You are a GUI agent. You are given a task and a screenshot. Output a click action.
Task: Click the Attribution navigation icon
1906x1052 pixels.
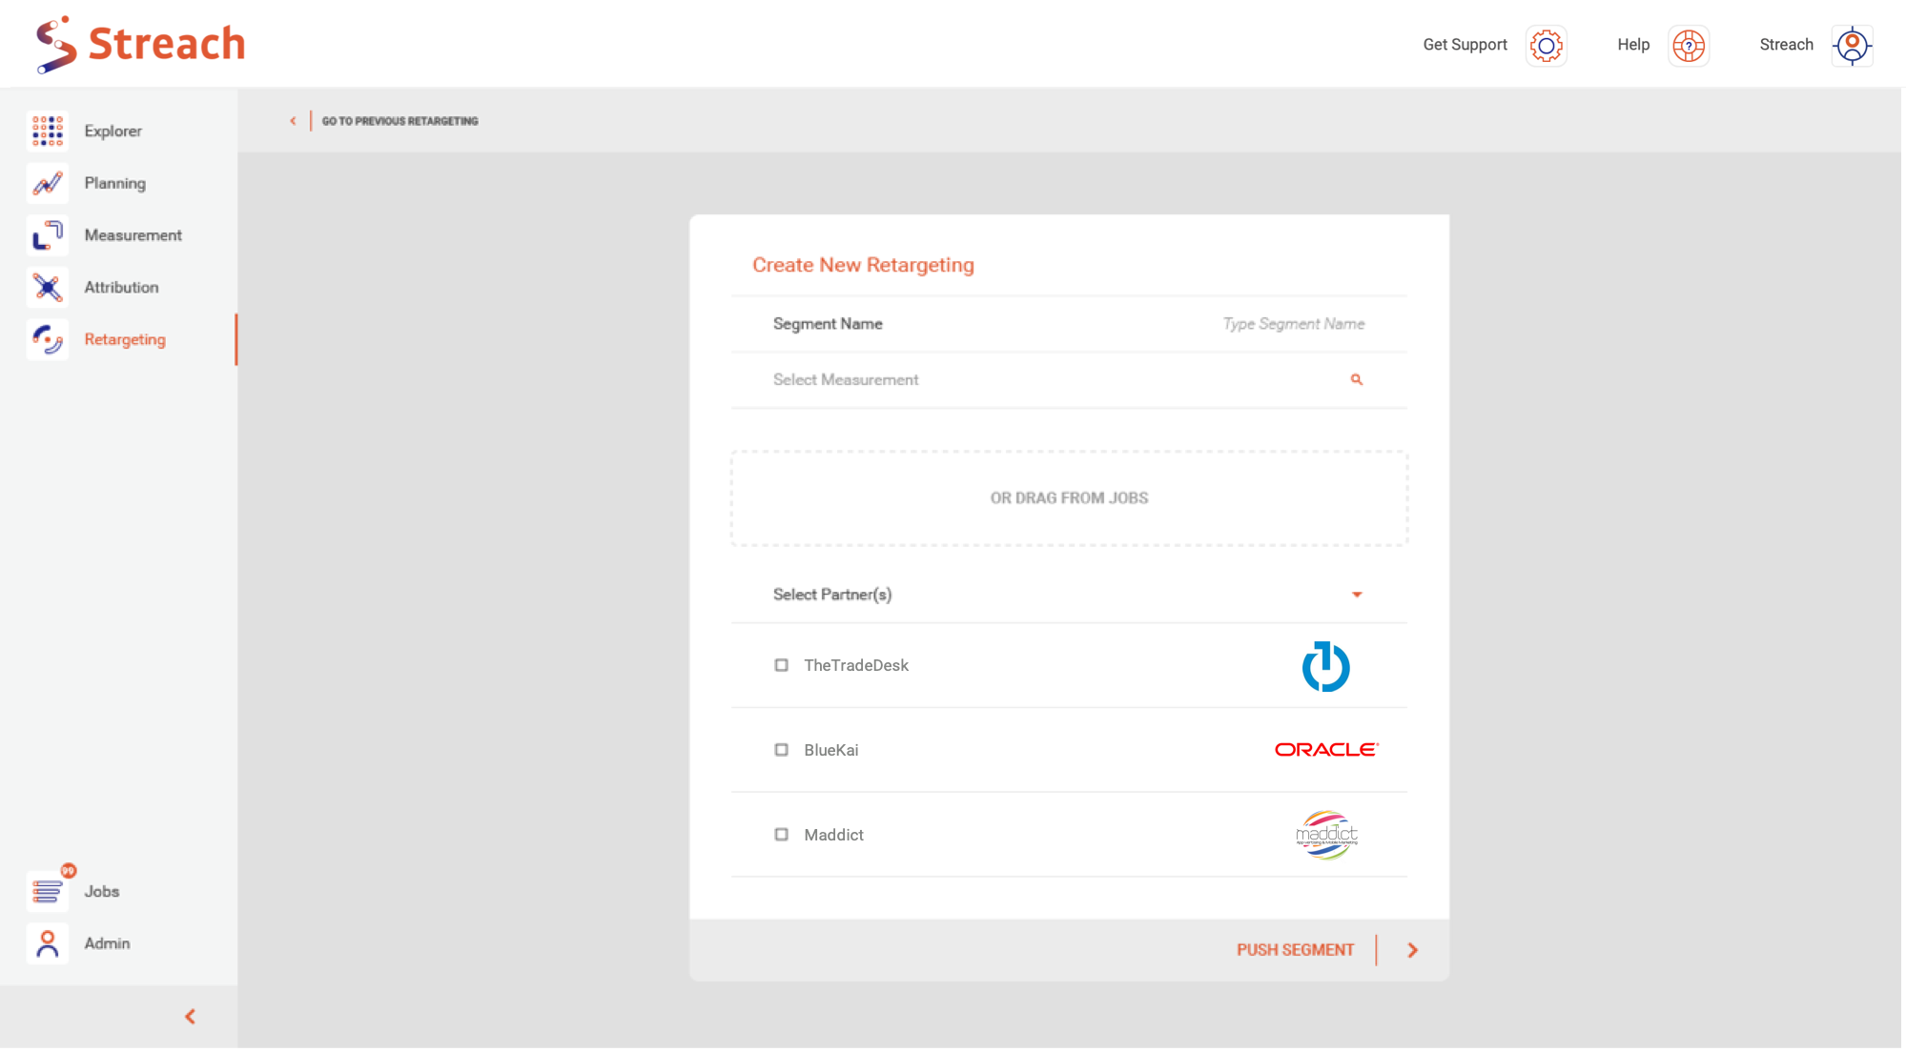tap(47, 286)
